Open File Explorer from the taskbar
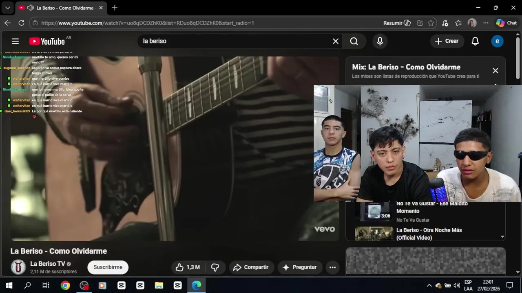This screenshot has height=293, width=522. click(159, 285)
